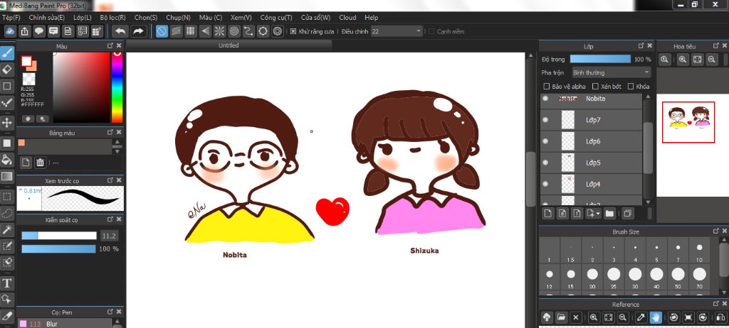
Task: Turn off snap with the circle-slash icon
Action: tap(162, 31)
